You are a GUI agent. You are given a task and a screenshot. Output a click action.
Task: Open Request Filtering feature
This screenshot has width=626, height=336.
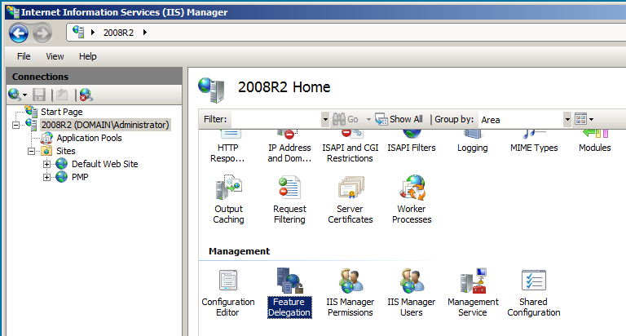point(289,199)
